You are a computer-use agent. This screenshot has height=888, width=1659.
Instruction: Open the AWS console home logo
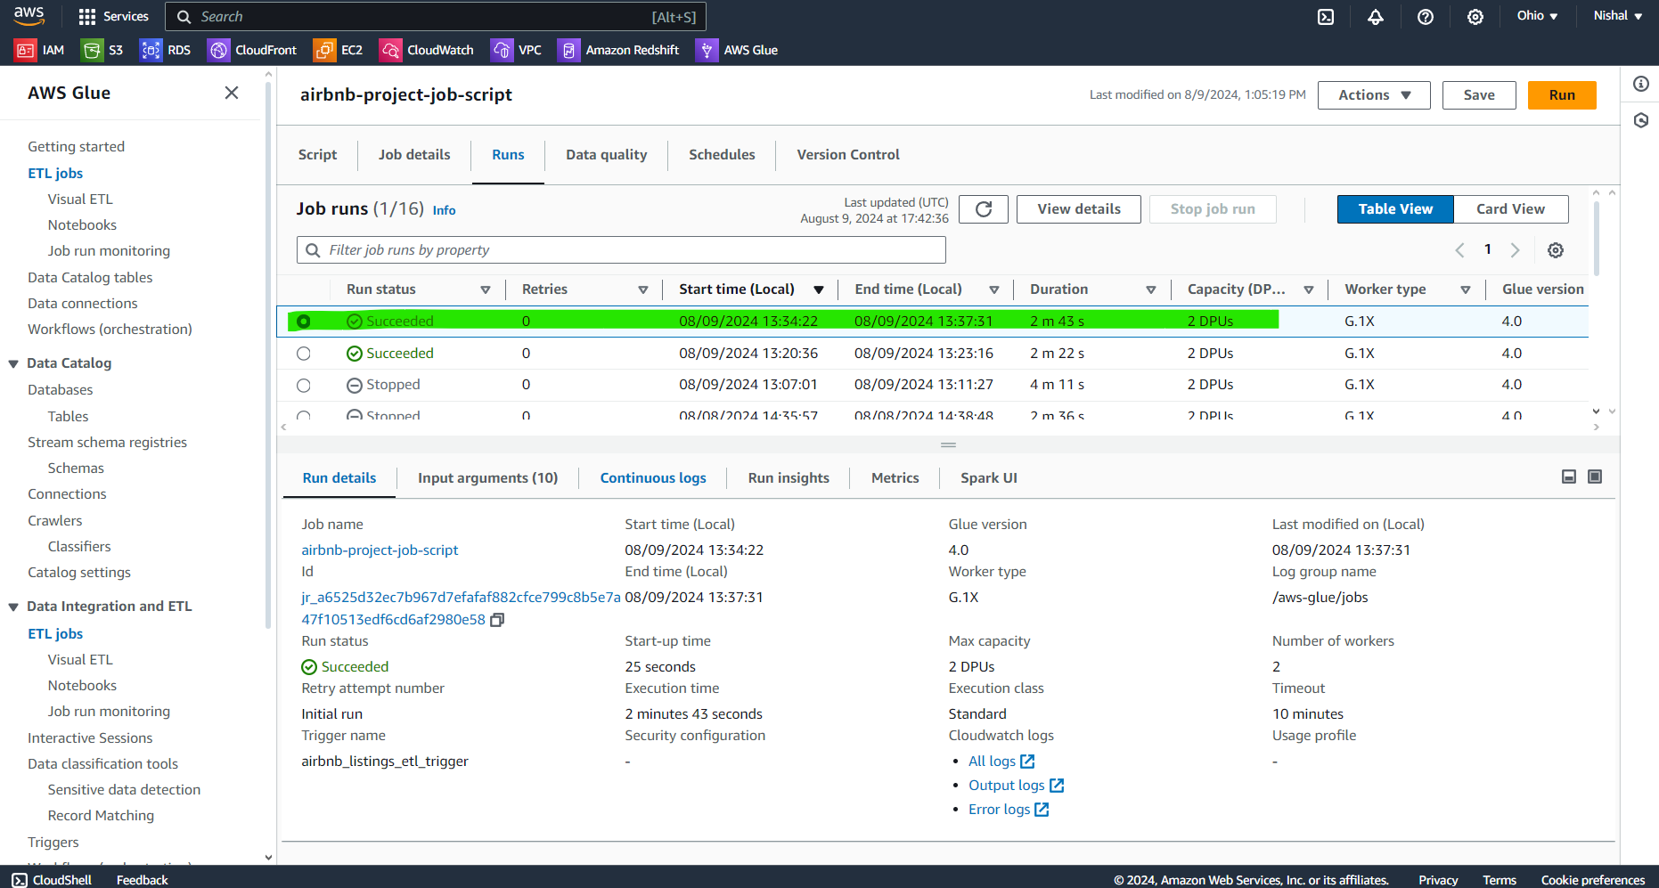coord(29,16)
